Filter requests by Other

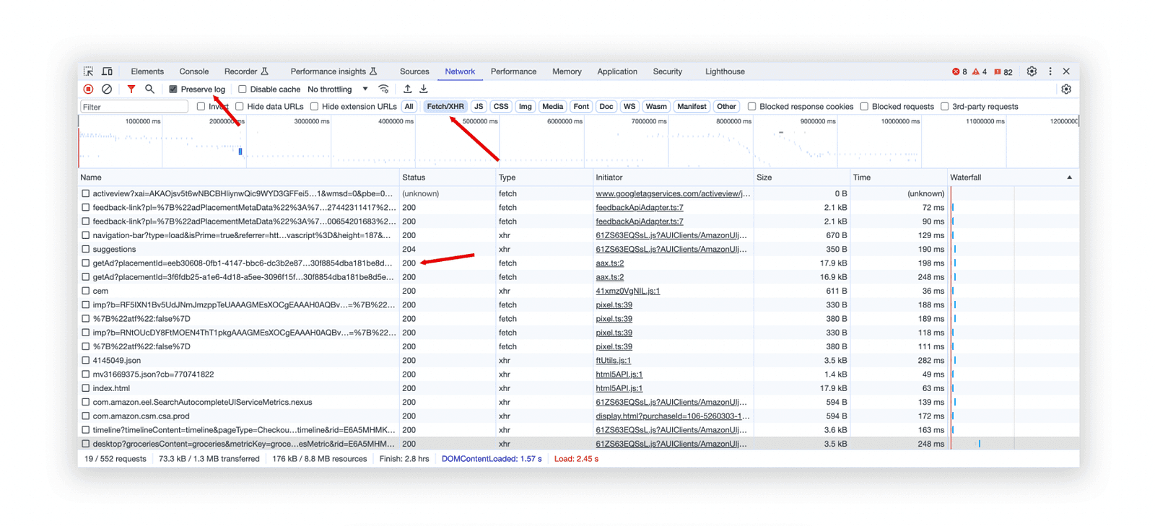[726, 107]
